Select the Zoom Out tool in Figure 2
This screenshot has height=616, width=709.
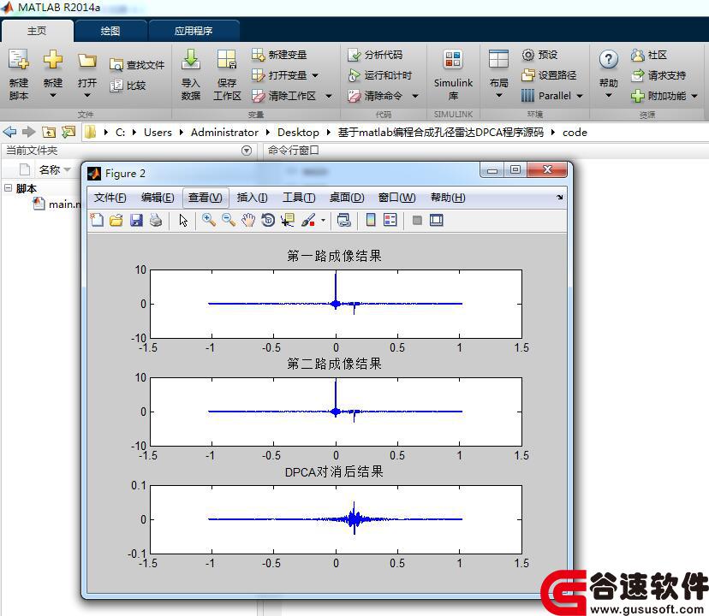229,220
